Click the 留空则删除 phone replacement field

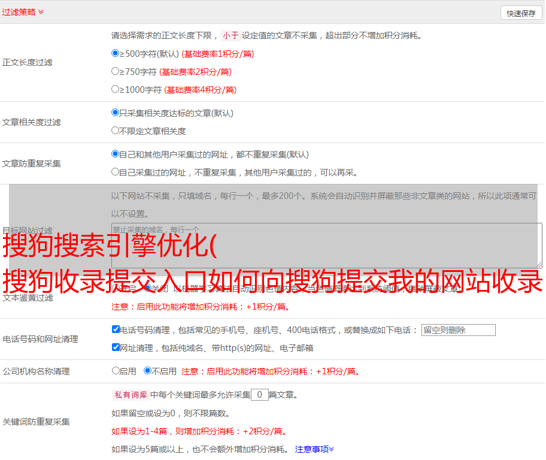pyautogui.click(x=458, y=330)
